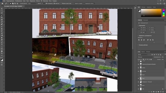Image resolution: width=166 pixels, height=93 pixels.
Task: Select the Gradient tool
Action: pyautogui.click(x=2, y=35)
